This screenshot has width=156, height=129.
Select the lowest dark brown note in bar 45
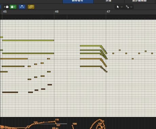coord(10,92)
